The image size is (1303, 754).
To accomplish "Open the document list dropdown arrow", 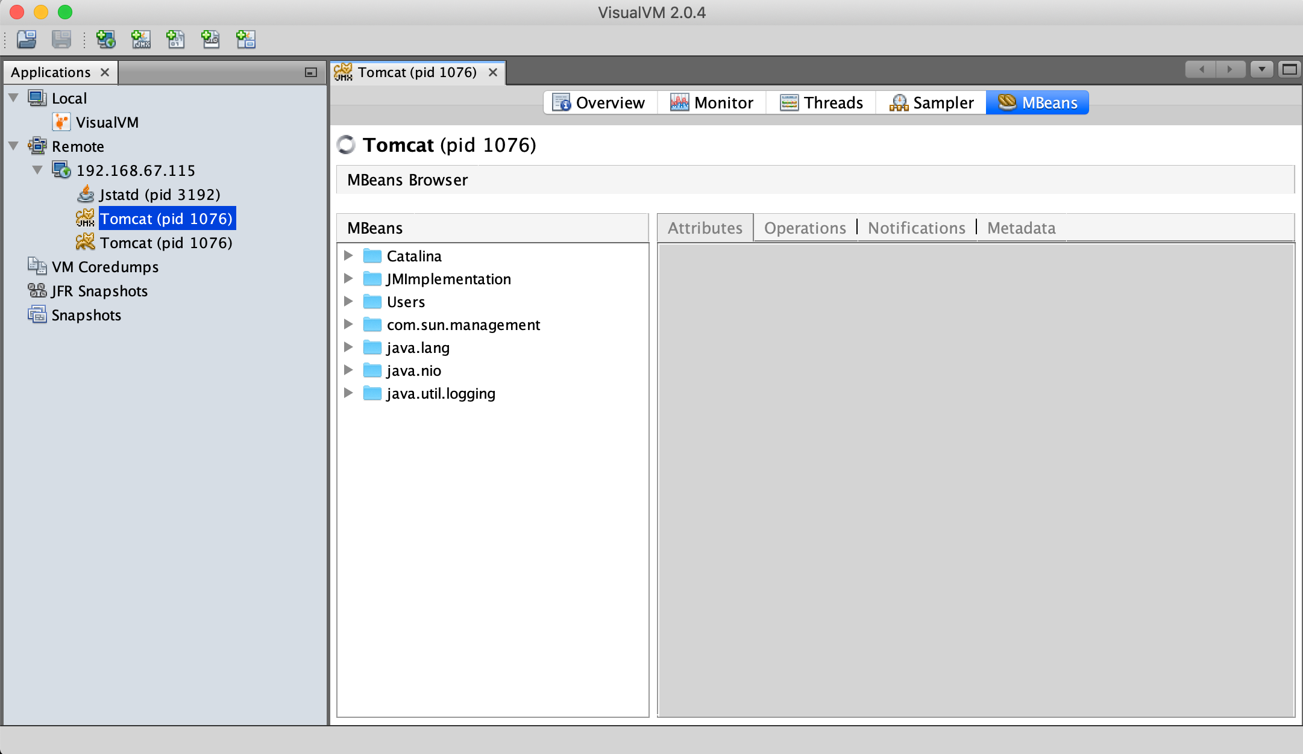I will (1261, 70).
